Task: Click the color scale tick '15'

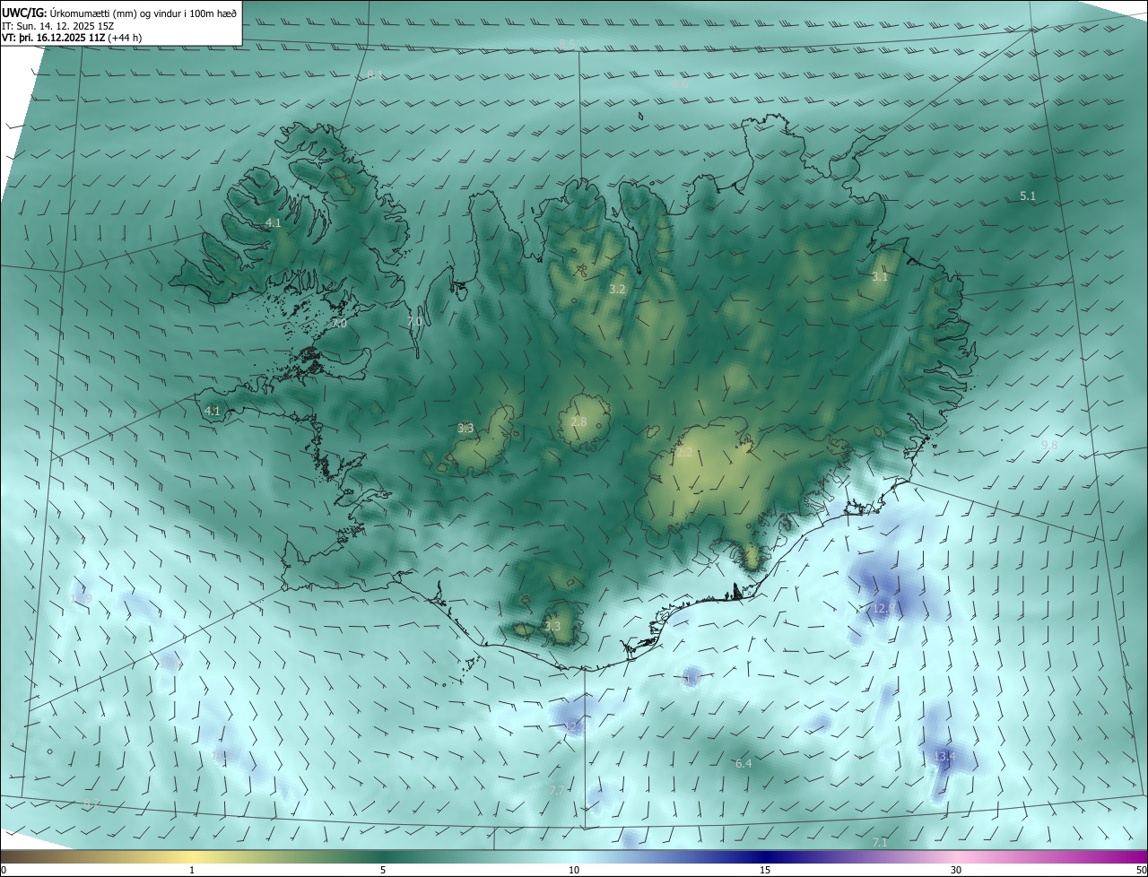Action: tap(765, 871)
